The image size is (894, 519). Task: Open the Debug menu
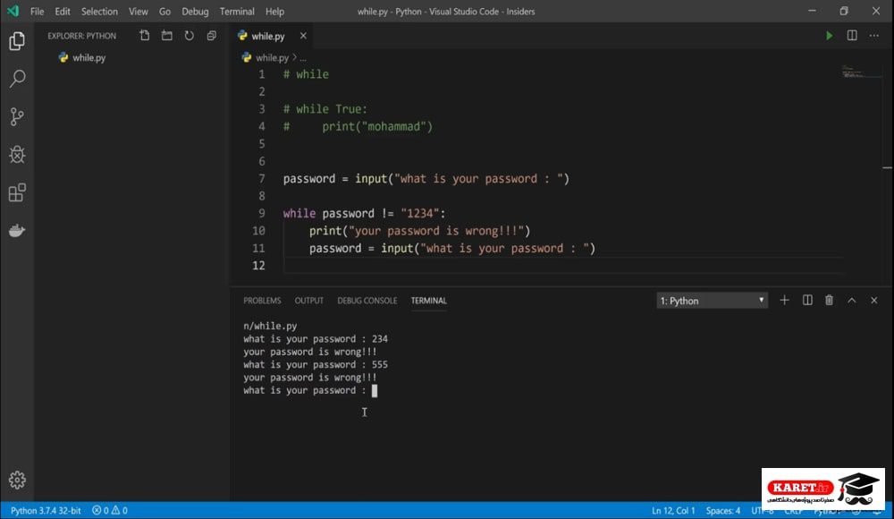(195, 12)
